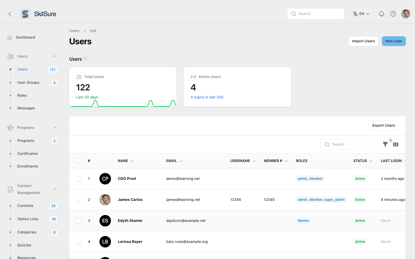Click the Import Users button
415x259 pixels.
tap(363, 41)
